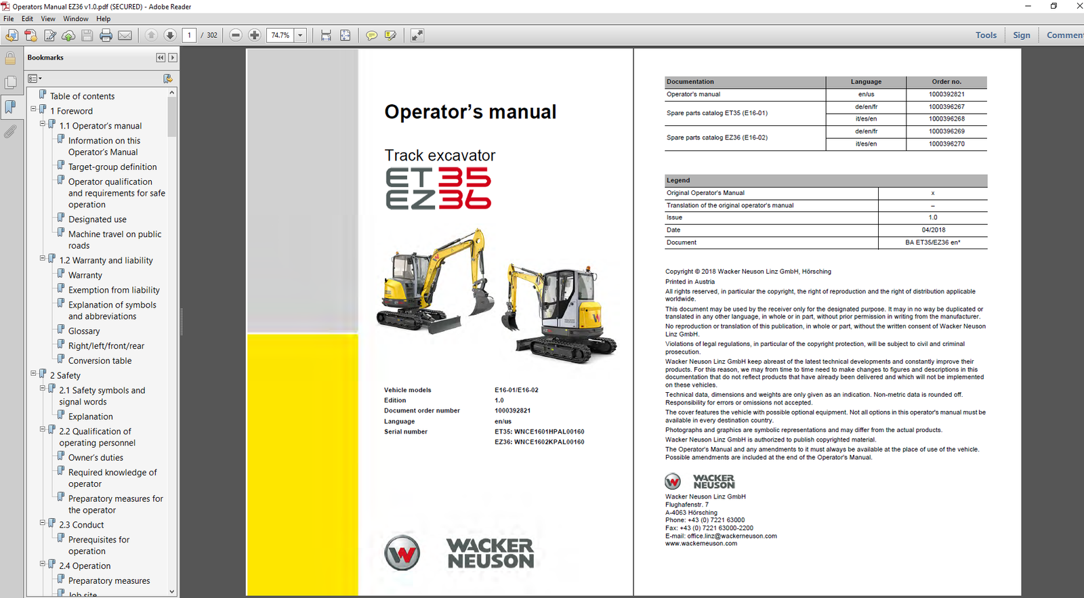This screenshot has width=1084, height=598.
Task: Open the Attachments paperclip panel
Action: [x=10, y=131]
